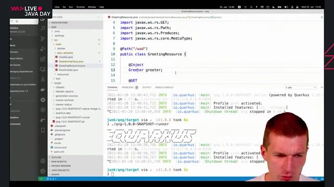The height and width of the screenshot is (187, 334).
Task: Select GreetingResource.java in the explorer
Action: [72, 66]
